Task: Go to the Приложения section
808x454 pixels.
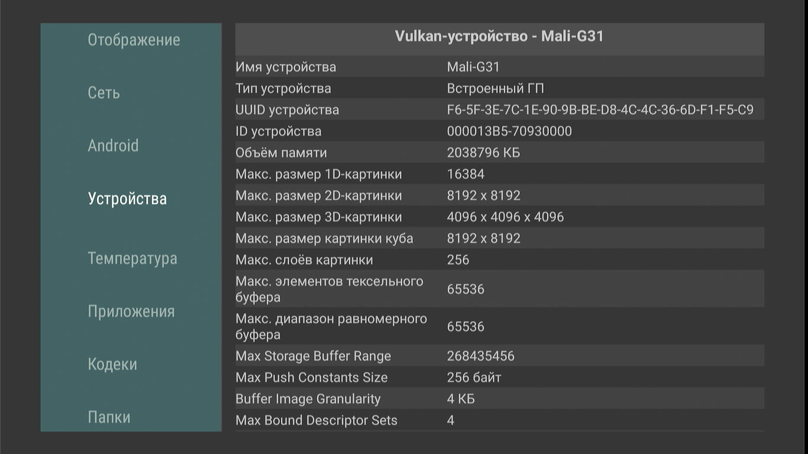Action: point(131,312)
